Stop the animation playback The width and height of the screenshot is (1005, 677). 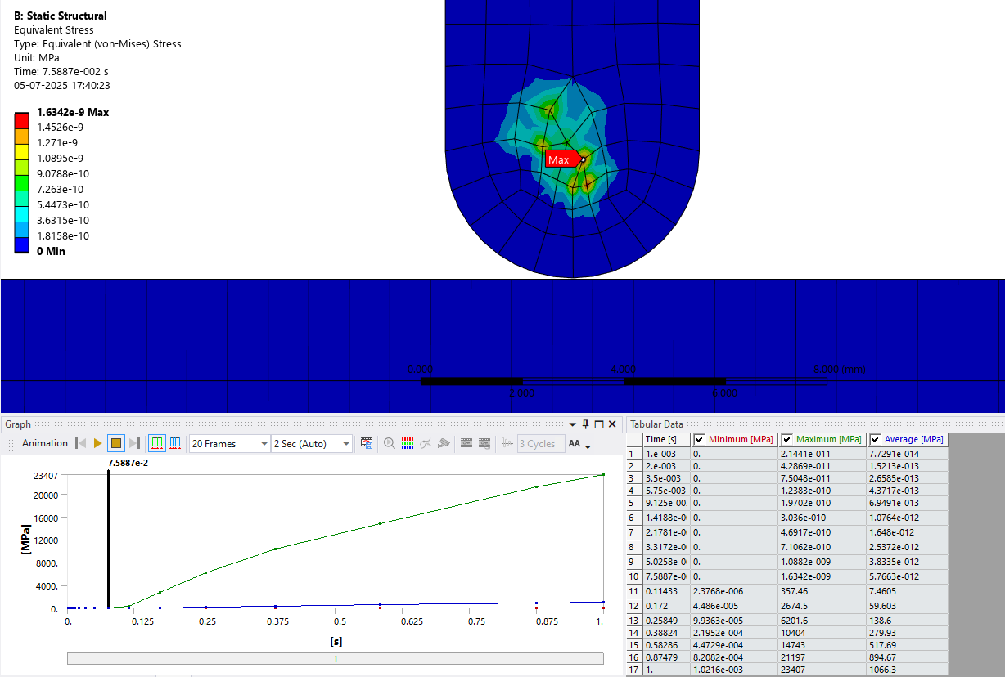(x=116, y=443)
